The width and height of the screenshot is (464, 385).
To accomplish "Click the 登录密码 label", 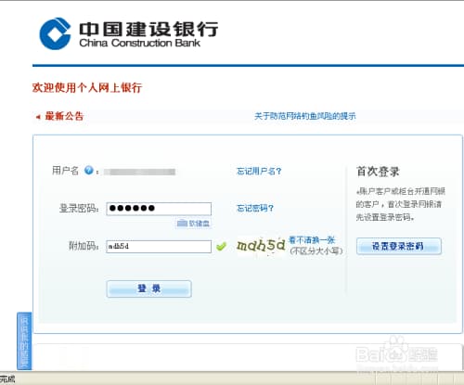I will click(79, 209).
